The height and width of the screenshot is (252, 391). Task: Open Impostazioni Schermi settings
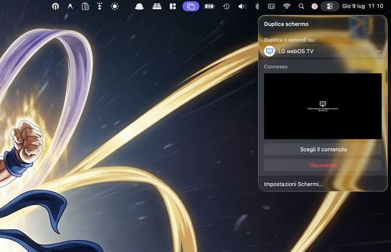(294, 184)
